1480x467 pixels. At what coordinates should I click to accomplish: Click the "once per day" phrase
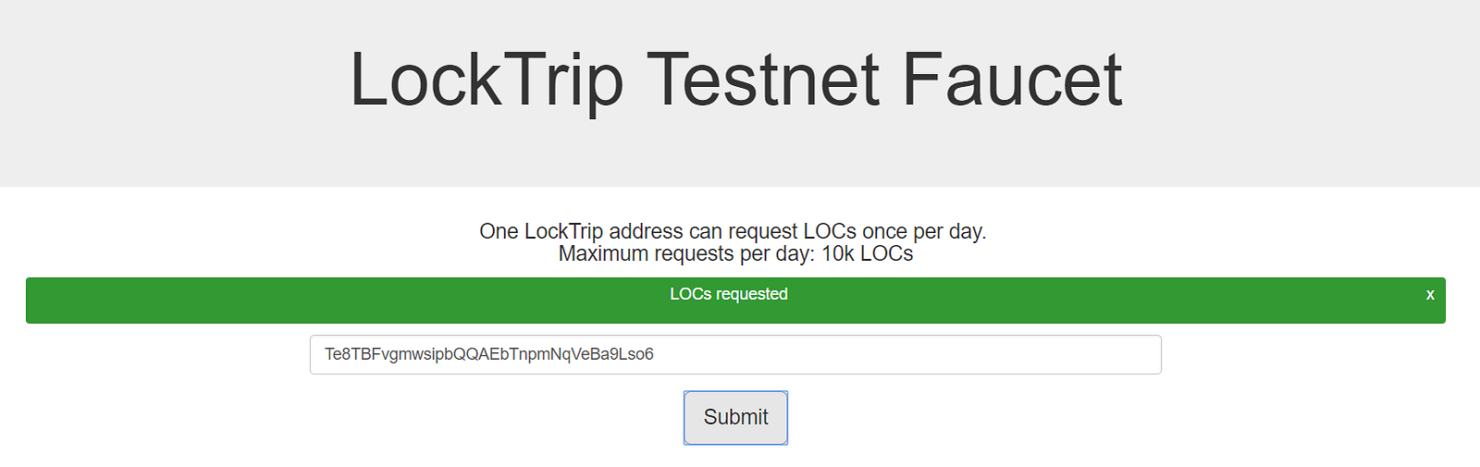(x=923, y=231)
